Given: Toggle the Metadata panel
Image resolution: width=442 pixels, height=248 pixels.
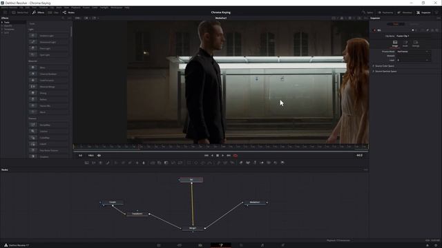Looking at the screenshot, I should click(x=405, y=12).
